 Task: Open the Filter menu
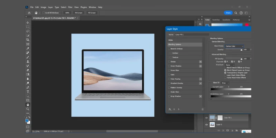[x=70, y=7]
